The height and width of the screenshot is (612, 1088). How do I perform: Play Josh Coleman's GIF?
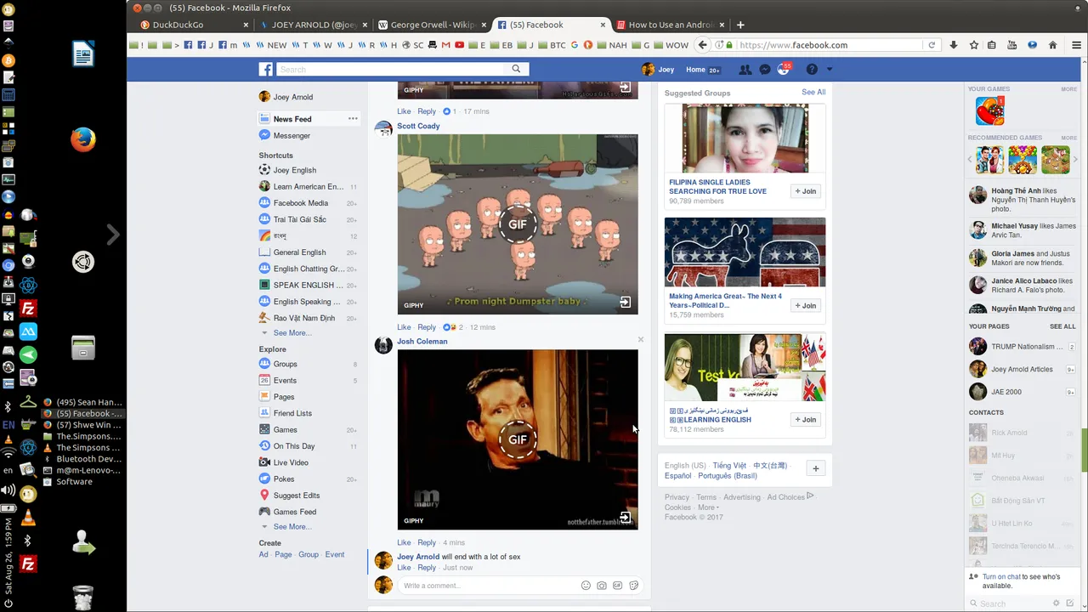click(518, 439)
